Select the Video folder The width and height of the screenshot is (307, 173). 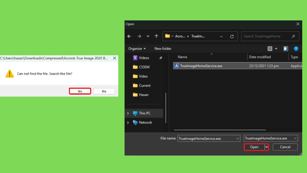click(143, 76)
